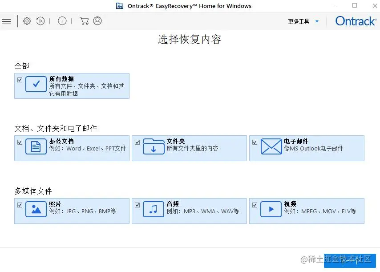Uncheck the 所有数据 checkbox
This screenshot has width=380, height=272.
pos(20,80)
